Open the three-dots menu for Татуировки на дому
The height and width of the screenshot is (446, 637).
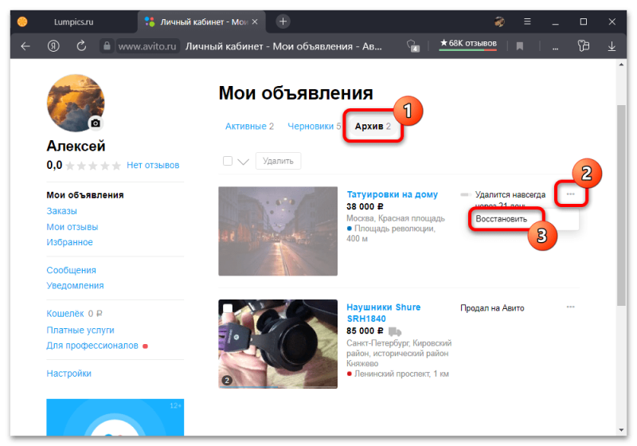570,194
